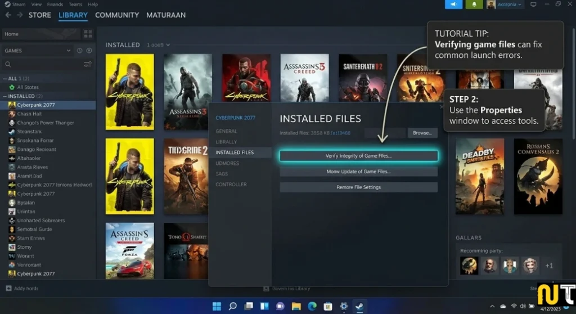Image resolution: width=576 pixels, height=314 pixels.
Task: Select Steanstark in the game list
Action: click(x=29, y=132)
